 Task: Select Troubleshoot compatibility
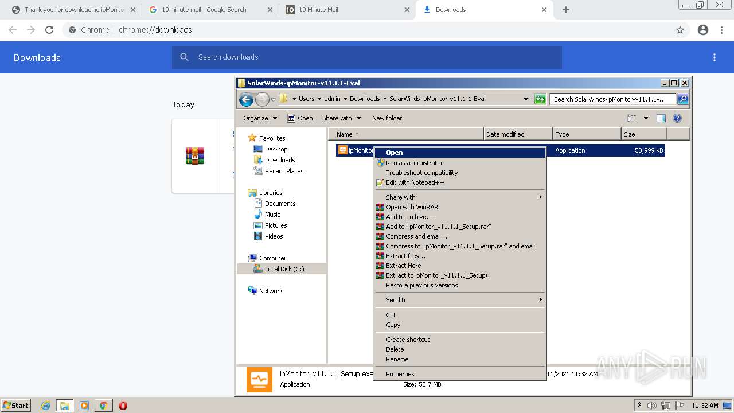460,173
